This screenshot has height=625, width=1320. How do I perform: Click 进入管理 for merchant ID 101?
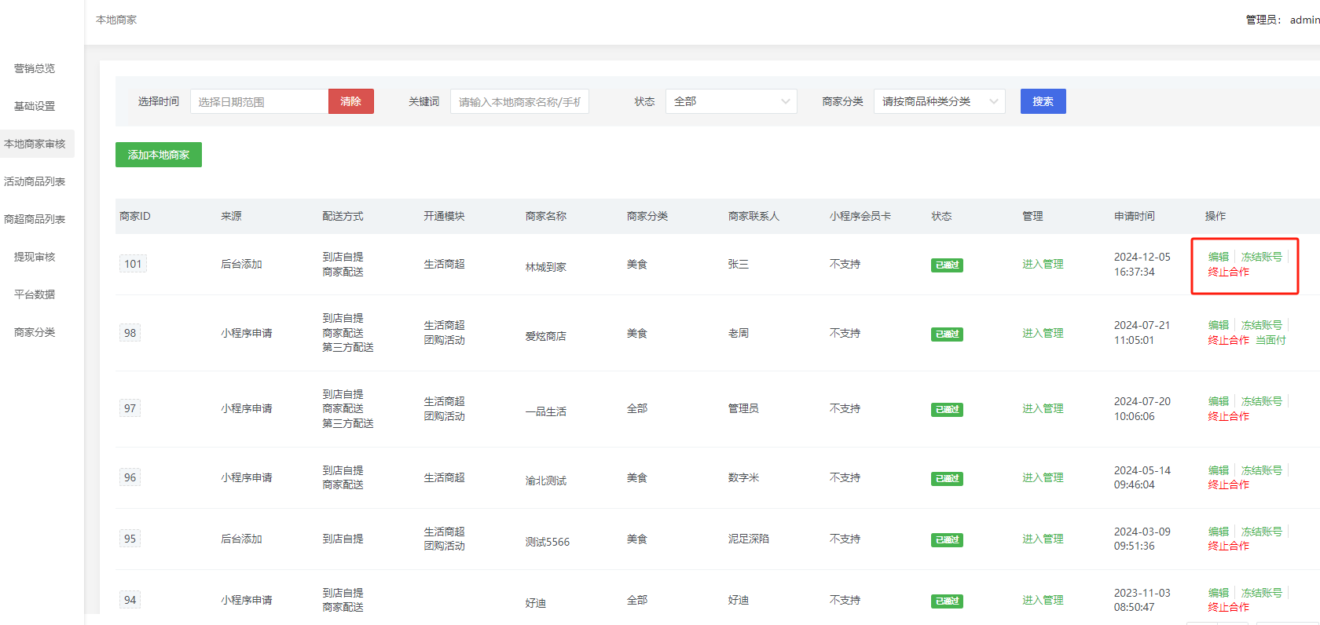1043,264
